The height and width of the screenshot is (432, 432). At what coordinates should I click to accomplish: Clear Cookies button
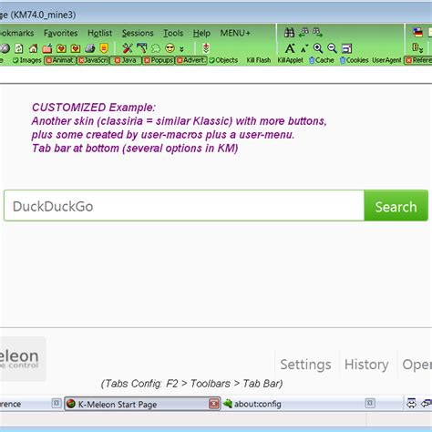(354, 60)
